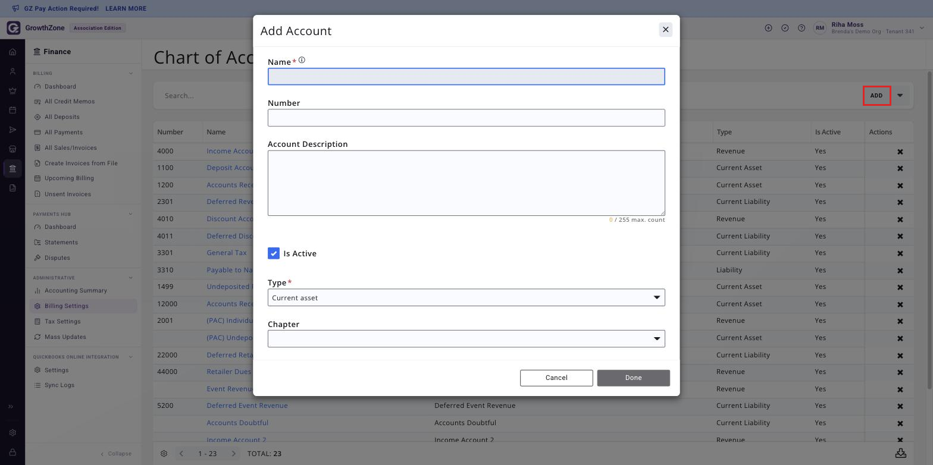
Task: Open All Credit Memos in sidebar
Action: (x=70, y=102)
